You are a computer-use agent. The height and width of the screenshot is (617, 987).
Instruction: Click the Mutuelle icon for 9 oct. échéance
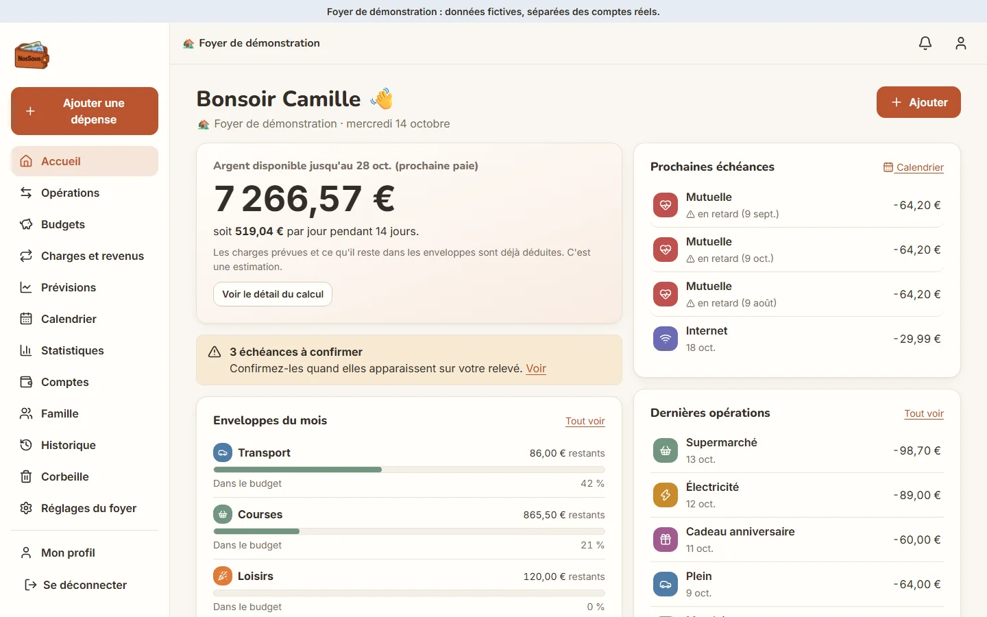[x=665, y=250]
